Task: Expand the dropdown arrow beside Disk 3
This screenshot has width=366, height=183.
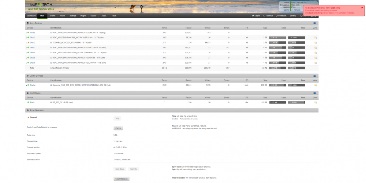Action: click(26, 48)
